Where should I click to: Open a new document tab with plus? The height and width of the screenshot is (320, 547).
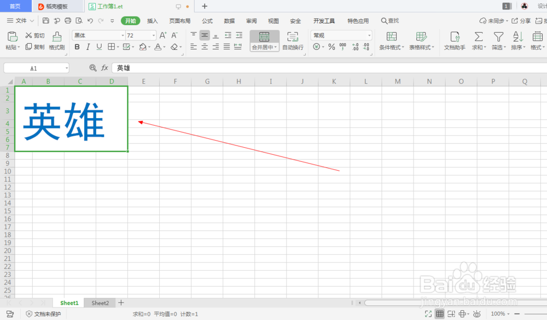(x=205, y=6)
